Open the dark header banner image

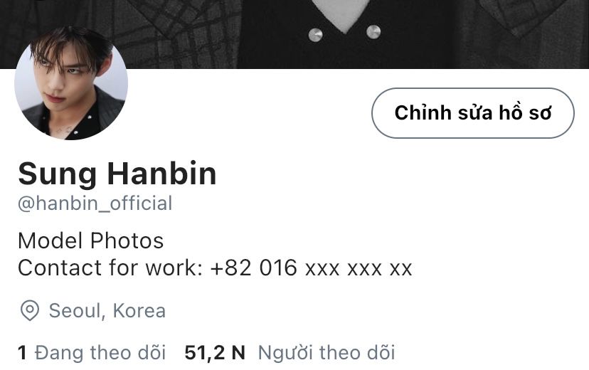click(294, 34)
